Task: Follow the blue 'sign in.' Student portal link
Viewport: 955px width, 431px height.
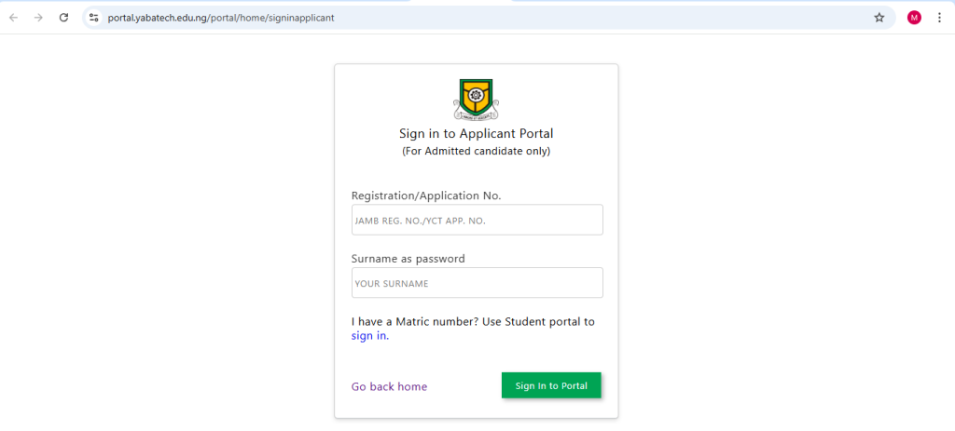Action: click(369, 335)
